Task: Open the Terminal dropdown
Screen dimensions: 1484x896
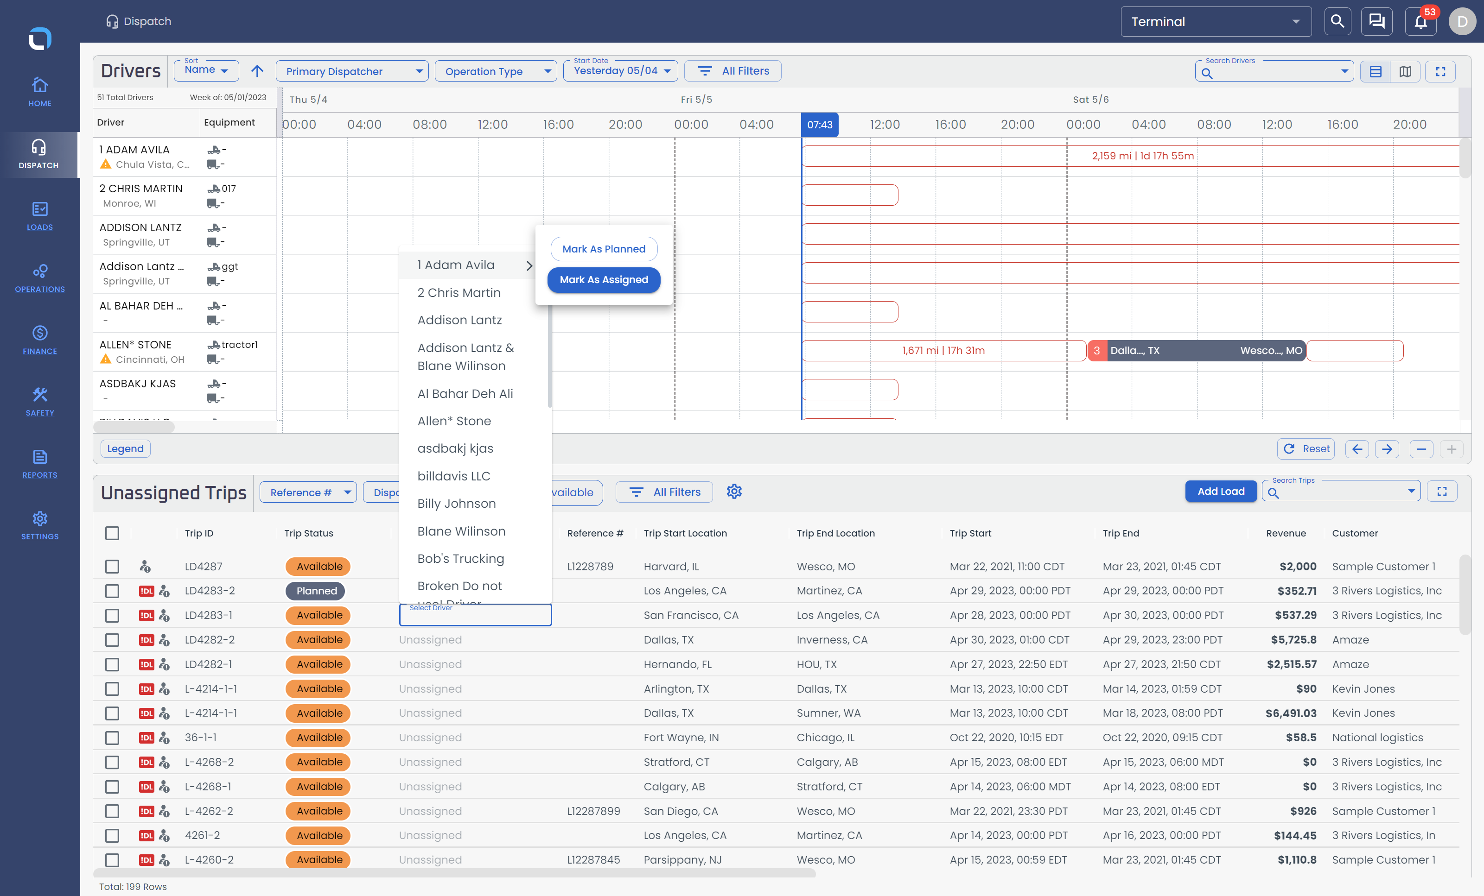Action: point(1216,22)
